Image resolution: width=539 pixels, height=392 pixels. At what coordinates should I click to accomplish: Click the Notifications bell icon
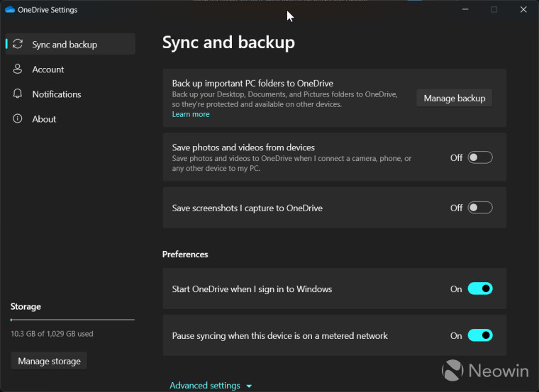coord(18,94)
